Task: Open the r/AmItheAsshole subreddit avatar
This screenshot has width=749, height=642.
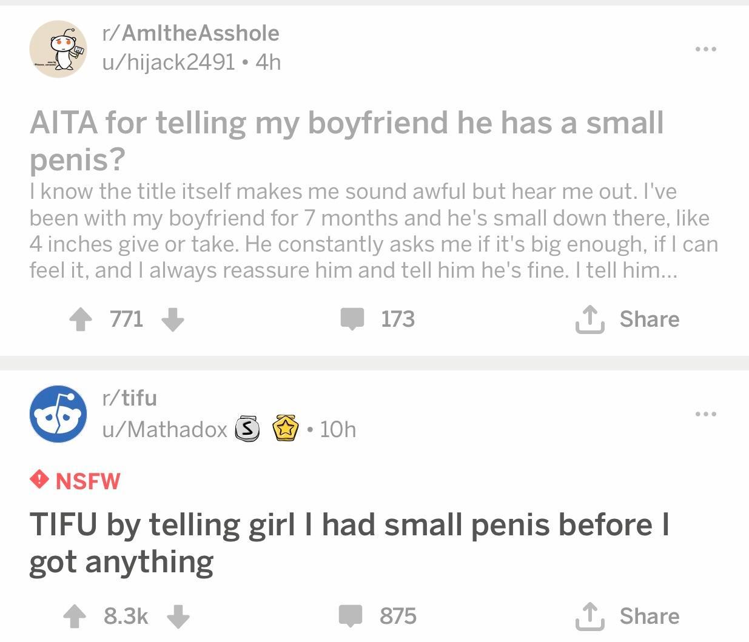Action: pos(58,49)
